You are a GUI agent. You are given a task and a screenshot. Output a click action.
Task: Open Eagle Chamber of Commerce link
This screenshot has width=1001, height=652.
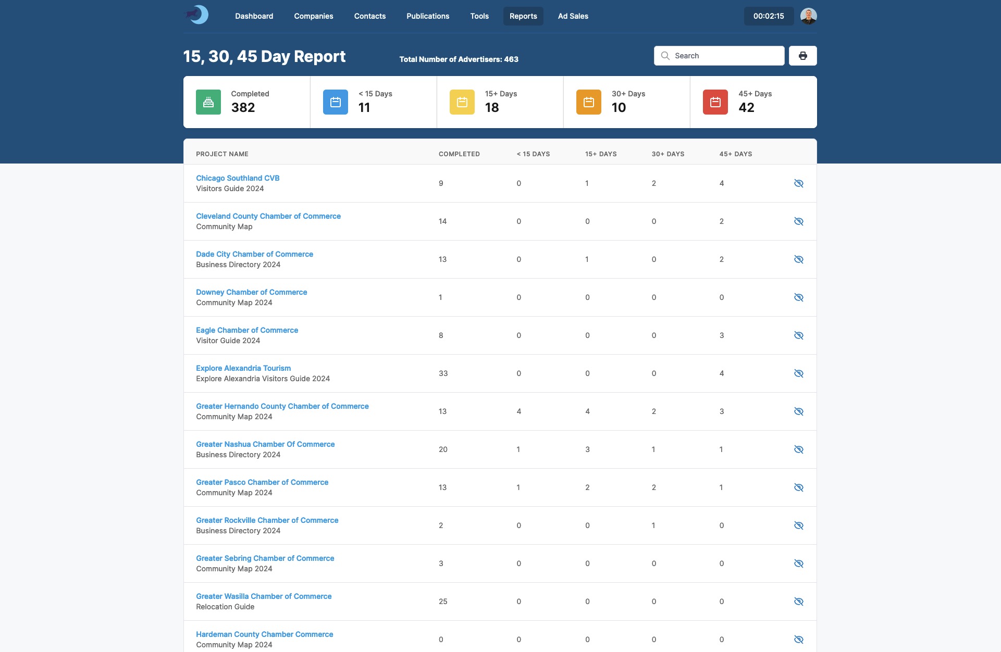pos(247,330)
